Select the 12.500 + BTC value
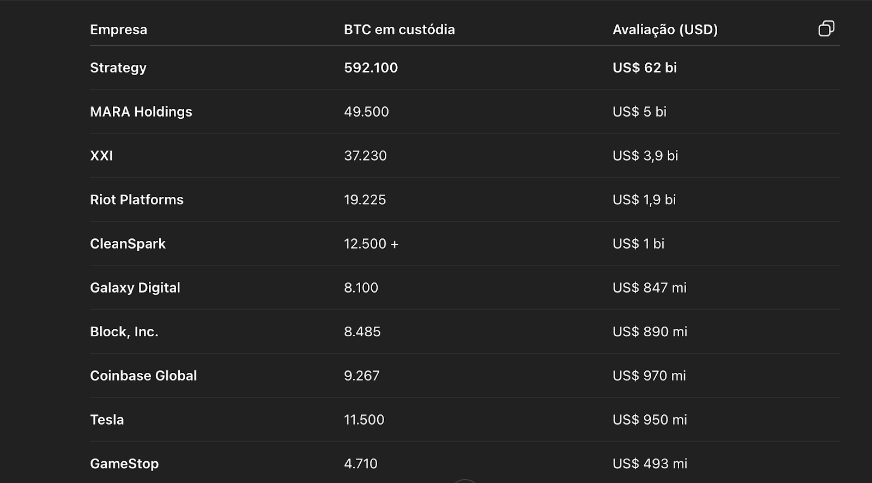This screenshot has width=872, height=483. click(371, 244)
